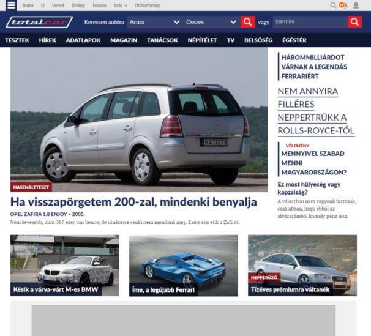
Task: Open Ez most hülyeség vagy kapzsiság article
Action: click(x=309, y=189)
